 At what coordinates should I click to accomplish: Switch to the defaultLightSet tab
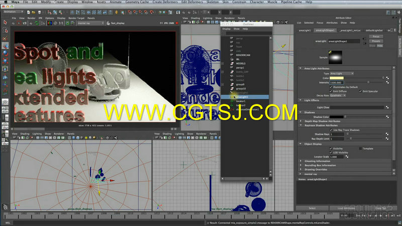pyautogui.click(x=374, y=30)
